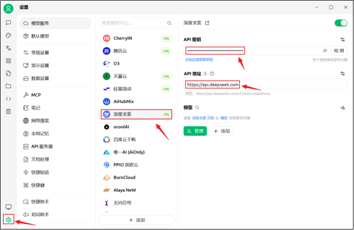Select 唯一AI (AiOnly) provider
The image size is (354, 230).
point(137,152)
